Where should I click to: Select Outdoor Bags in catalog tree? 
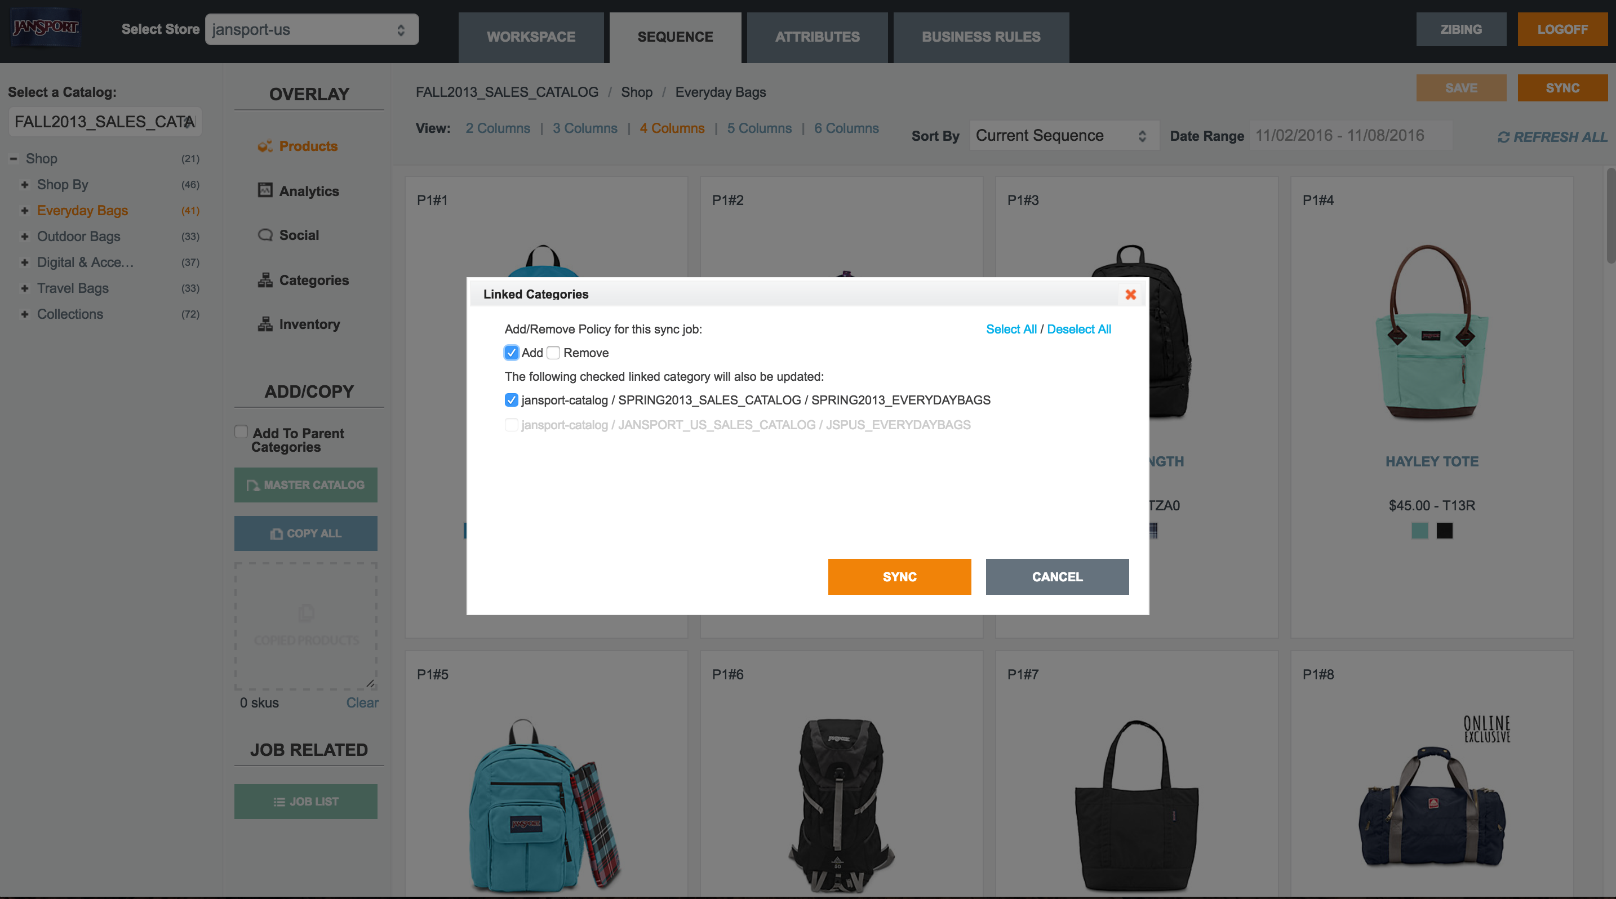[x=78, y=237]
